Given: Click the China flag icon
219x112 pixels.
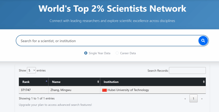Looking at the screenshot, I should (104, 90).
